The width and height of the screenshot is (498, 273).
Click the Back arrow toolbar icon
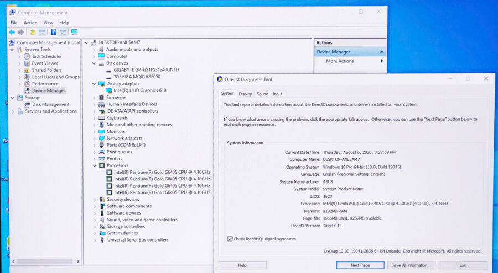point(12,32)
